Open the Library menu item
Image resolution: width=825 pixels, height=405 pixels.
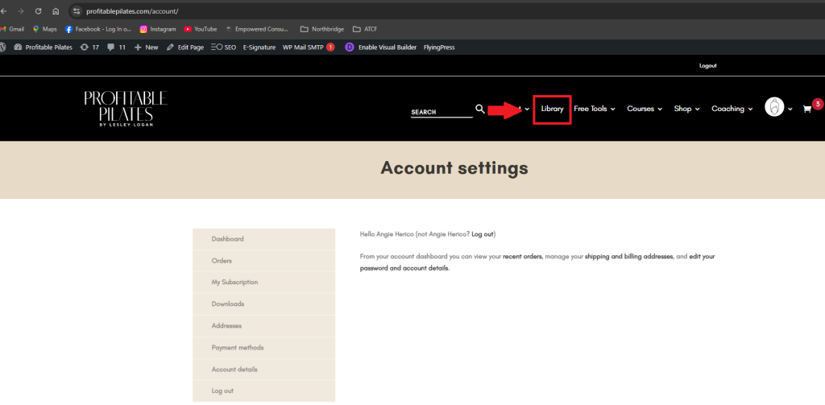pos(552,109)
